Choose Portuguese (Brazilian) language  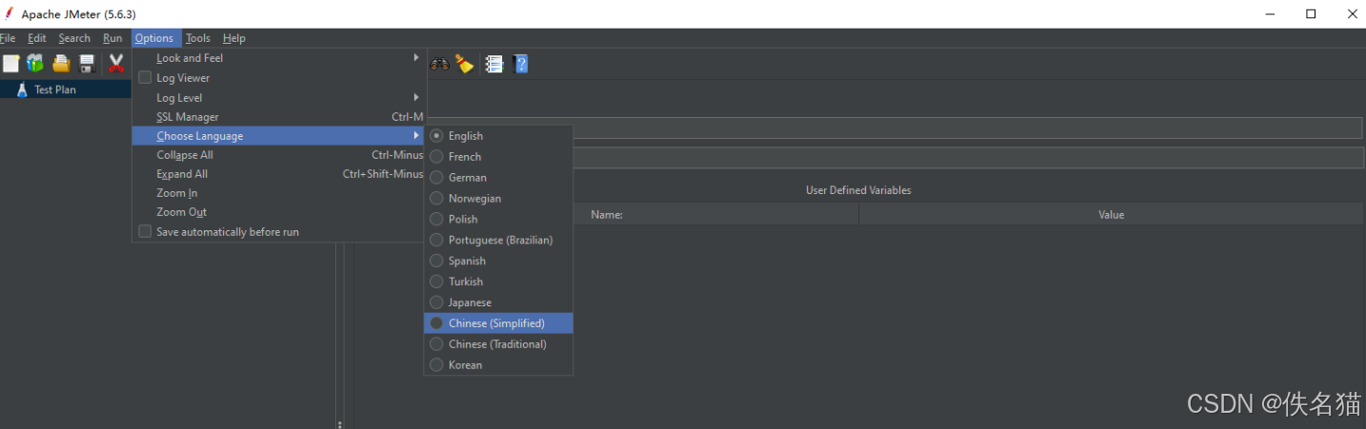[x=498, y=240]
